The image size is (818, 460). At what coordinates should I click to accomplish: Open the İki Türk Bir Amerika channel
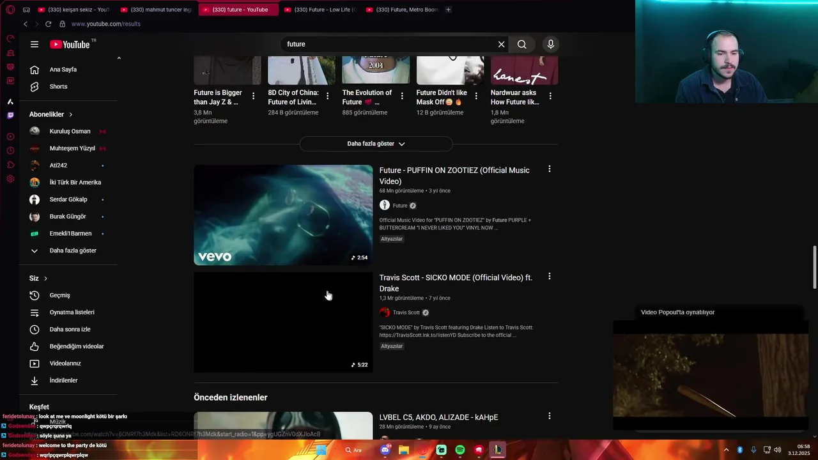pos(69,182)
